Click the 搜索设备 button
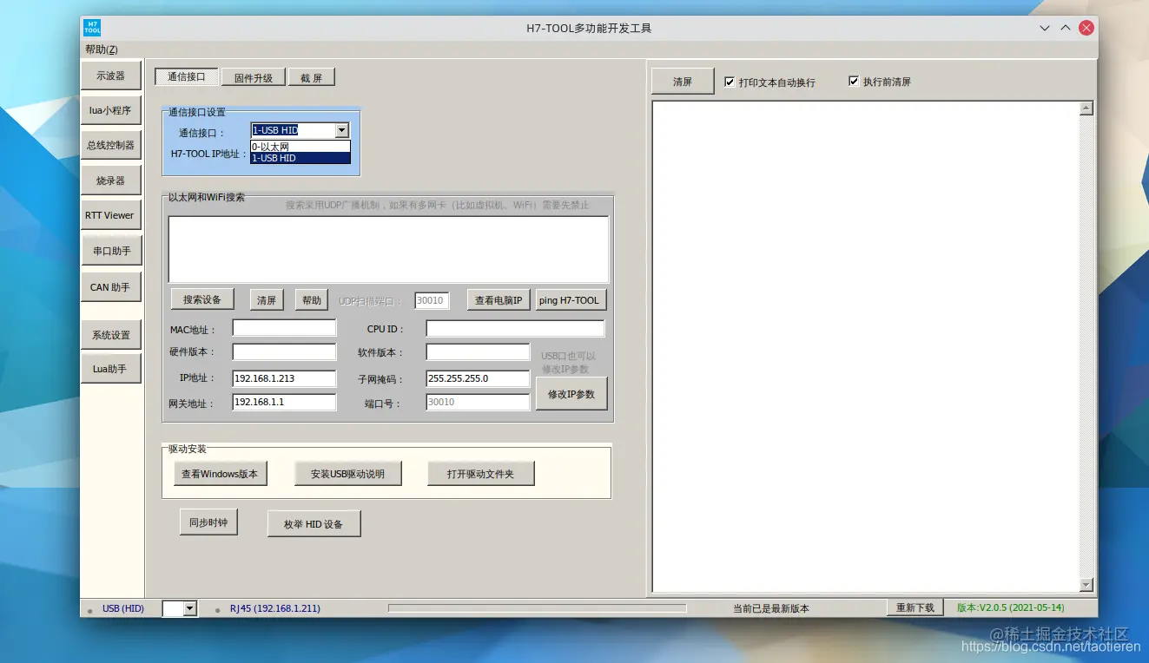This screenshot has width=1149, height=663. [202, 299]
